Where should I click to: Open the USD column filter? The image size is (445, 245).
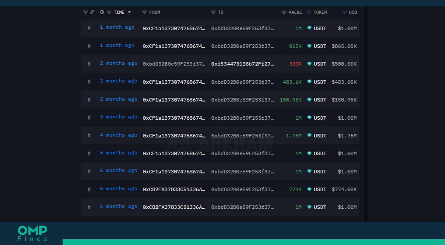344,12
